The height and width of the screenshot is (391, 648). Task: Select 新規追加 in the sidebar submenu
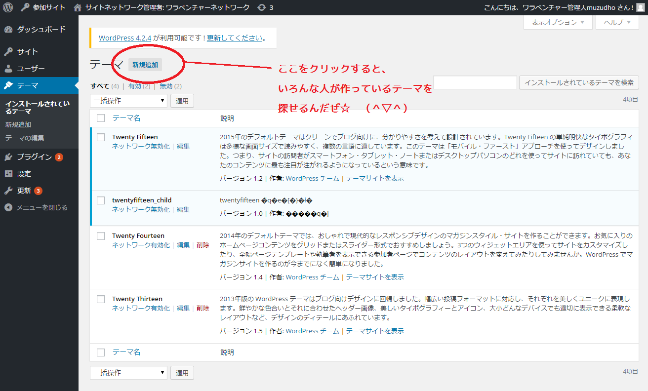coord(18,125)
